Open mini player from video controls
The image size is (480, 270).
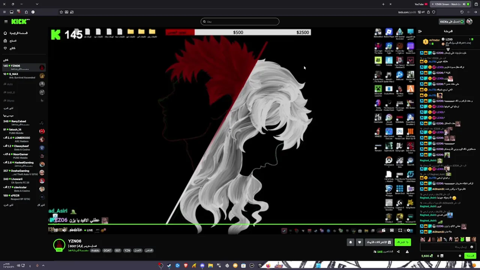(383, 230)
